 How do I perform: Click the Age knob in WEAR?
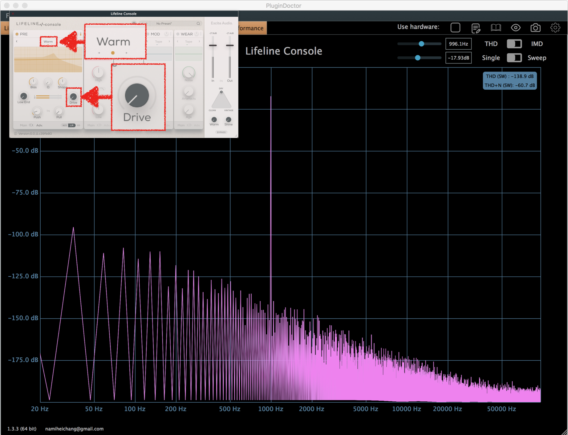pyautogui.click(x=189, y=110)
